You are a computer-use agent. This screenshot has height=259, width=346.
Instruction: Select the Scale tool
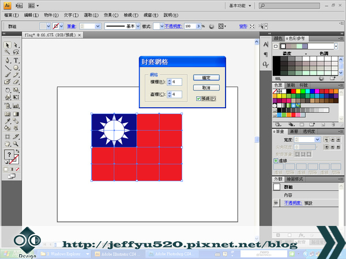pos(16,90)
